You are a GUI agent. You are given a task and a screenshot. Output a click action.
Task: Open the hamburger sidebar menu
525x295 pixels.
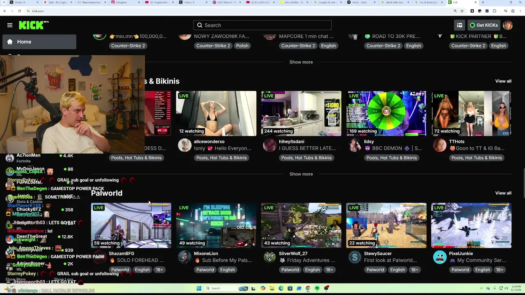pos(10,25)
